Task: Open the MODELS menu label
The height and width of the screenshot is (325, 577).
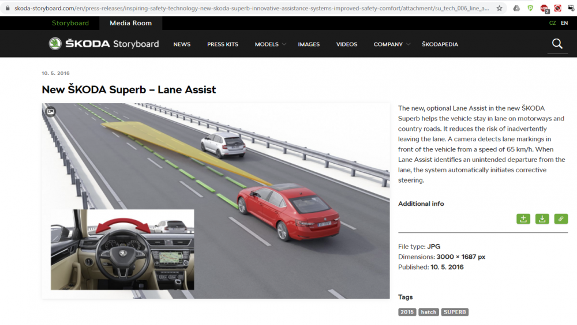Action: 267,44
